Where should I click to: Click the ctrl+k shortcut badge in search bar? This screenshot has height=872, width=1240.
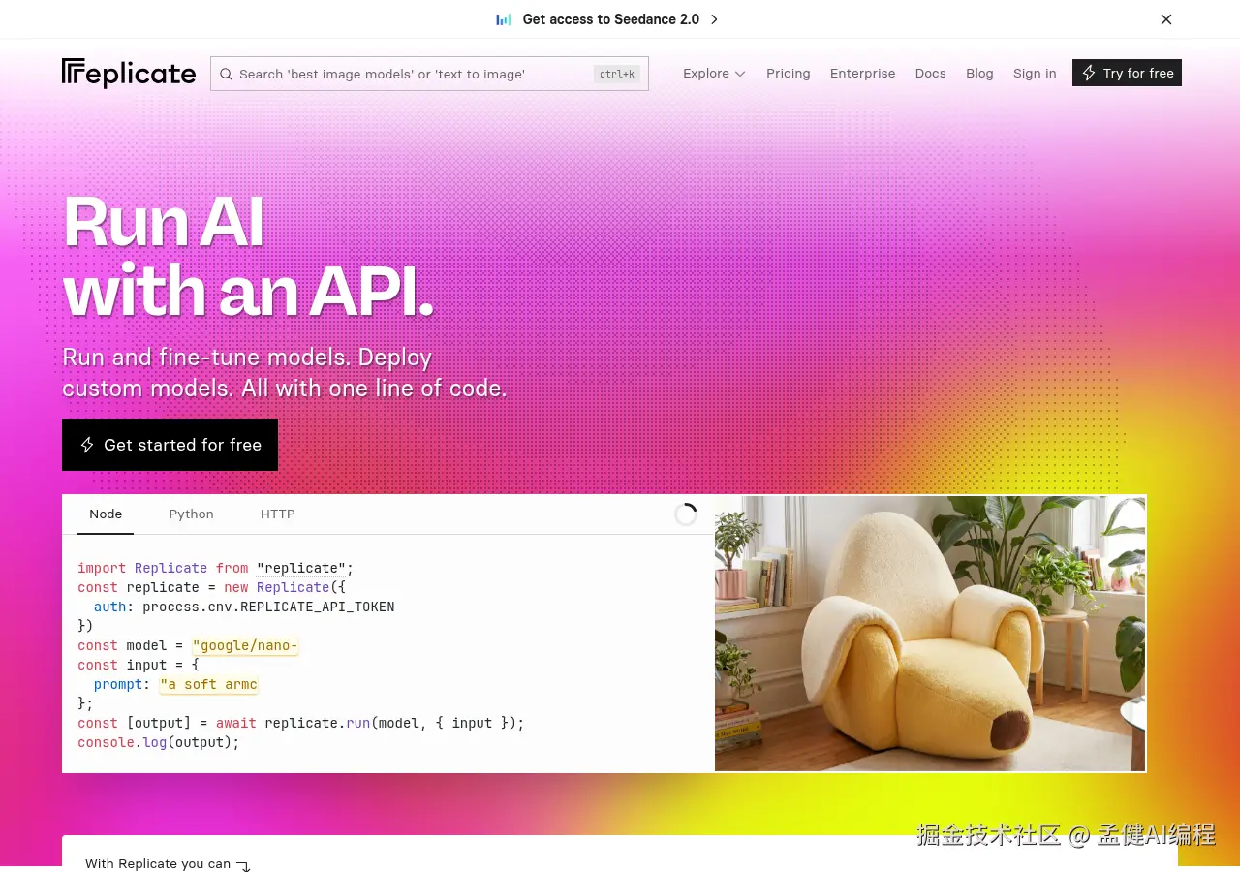[617, 74]
